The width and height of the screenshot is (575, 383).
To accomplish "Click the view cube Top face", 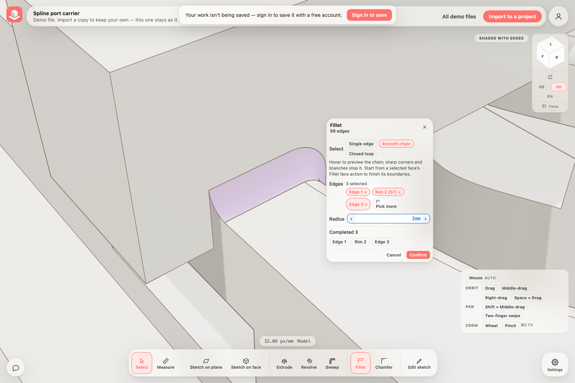I will pos(551,45).
